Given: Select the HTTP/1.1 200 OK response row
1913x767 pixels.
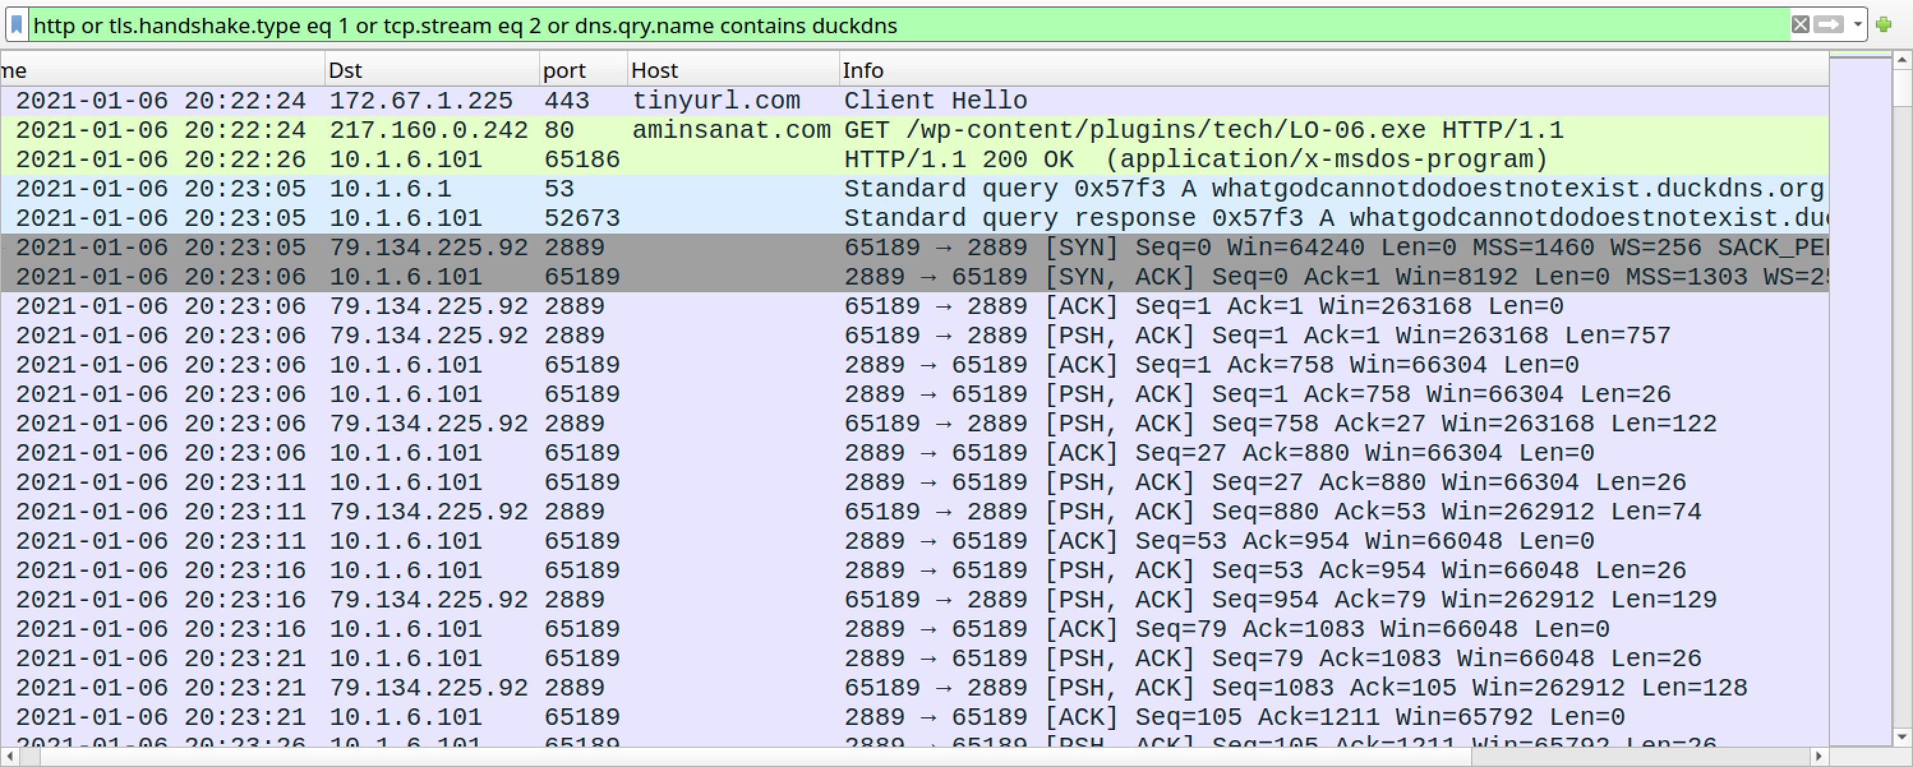Looking at the screenshot, I should click(914, 160).
